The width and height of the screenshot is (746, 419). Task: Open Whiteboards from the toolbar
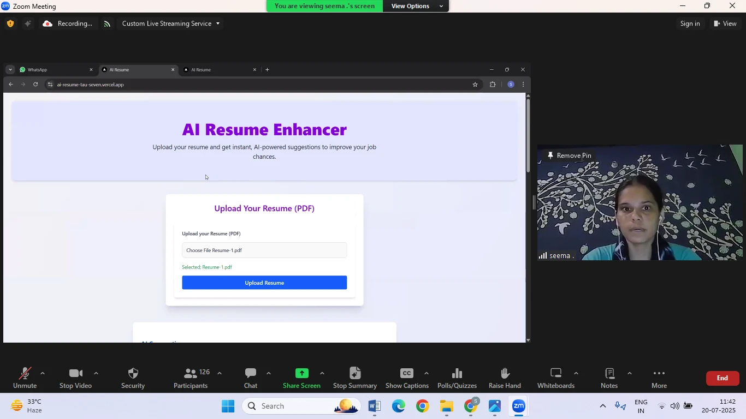point(555,374)
